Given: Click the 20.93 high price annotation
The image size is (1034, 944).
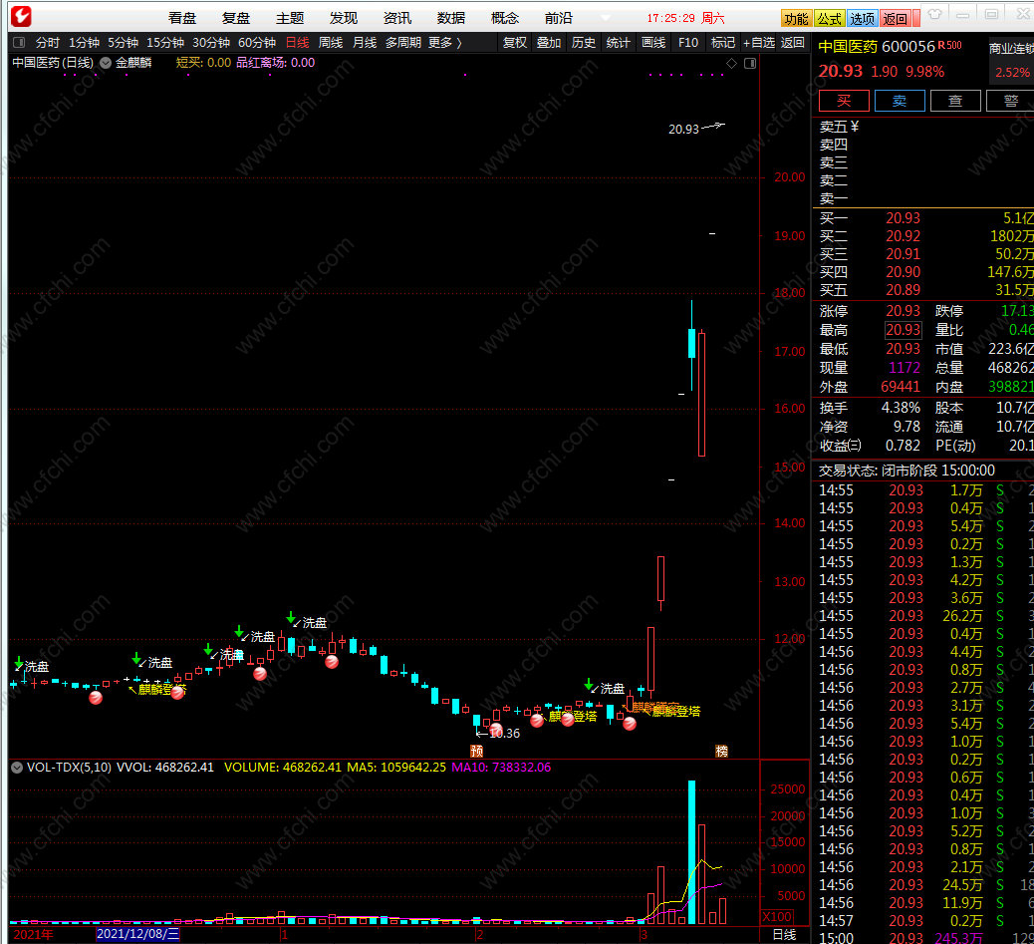Looking at the screenshot, I should click(x=683, y=130).
